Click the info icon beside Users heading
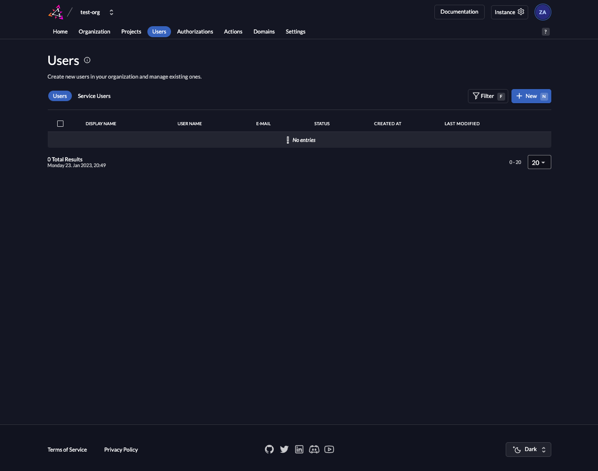Screen dimensions: 598x471 pos(87,60)
